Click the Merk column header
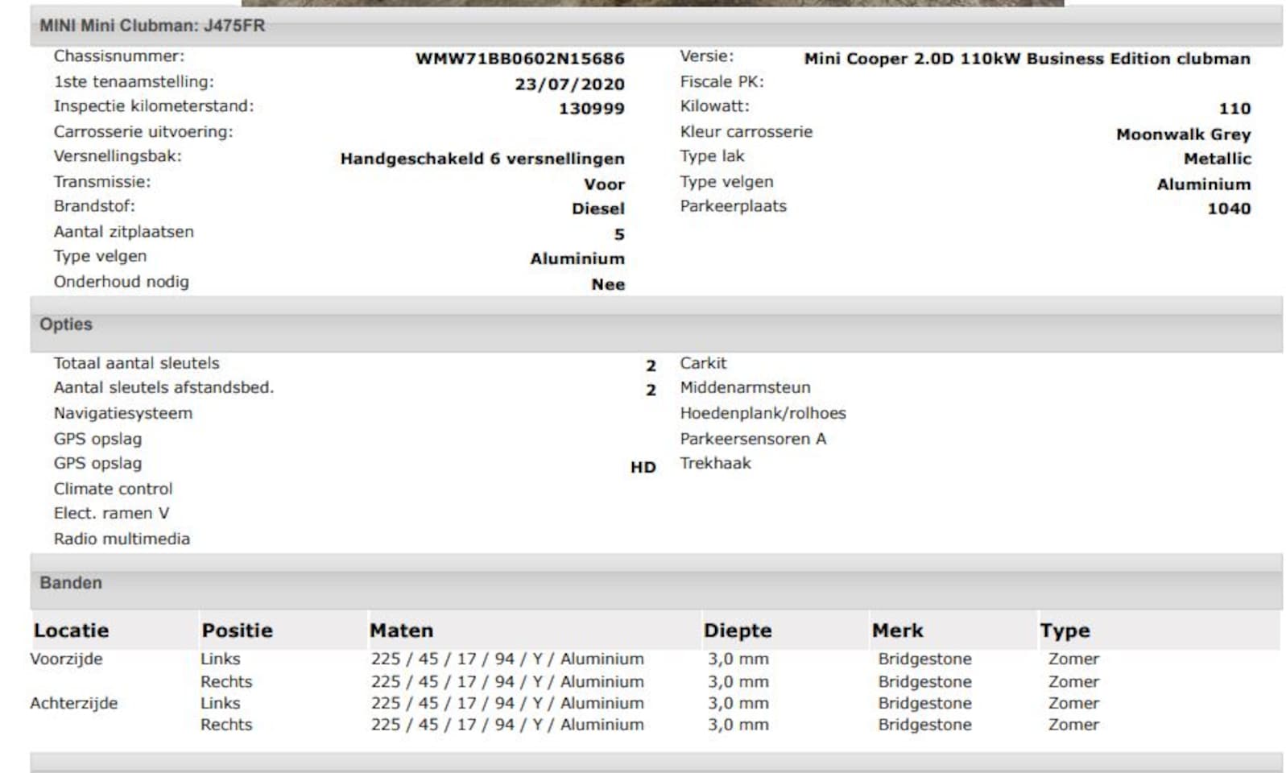 point(897,630)
